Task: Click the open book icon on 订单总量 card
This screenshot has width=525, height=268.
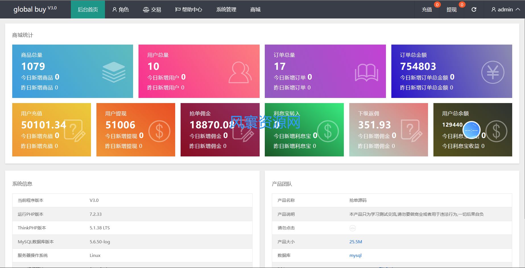Action: pos(366,73)
